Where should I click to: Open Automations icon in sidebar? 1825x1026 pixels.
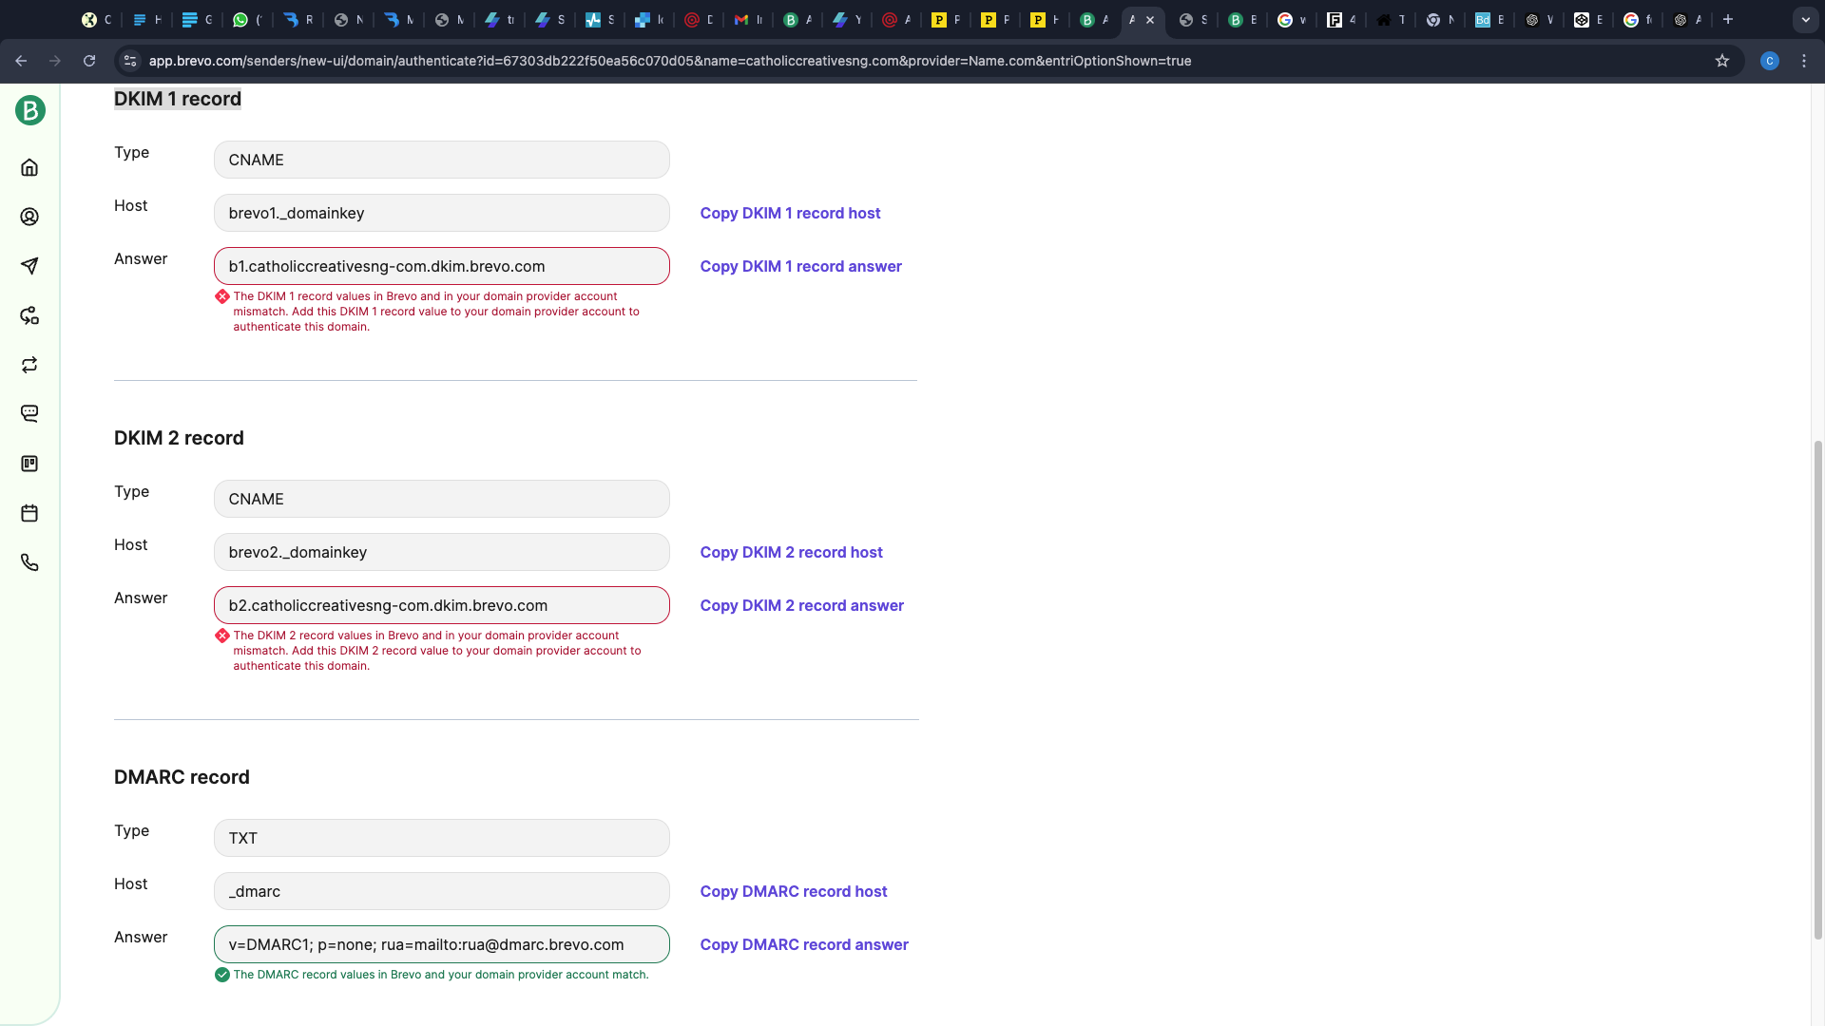tap(29, 315)
